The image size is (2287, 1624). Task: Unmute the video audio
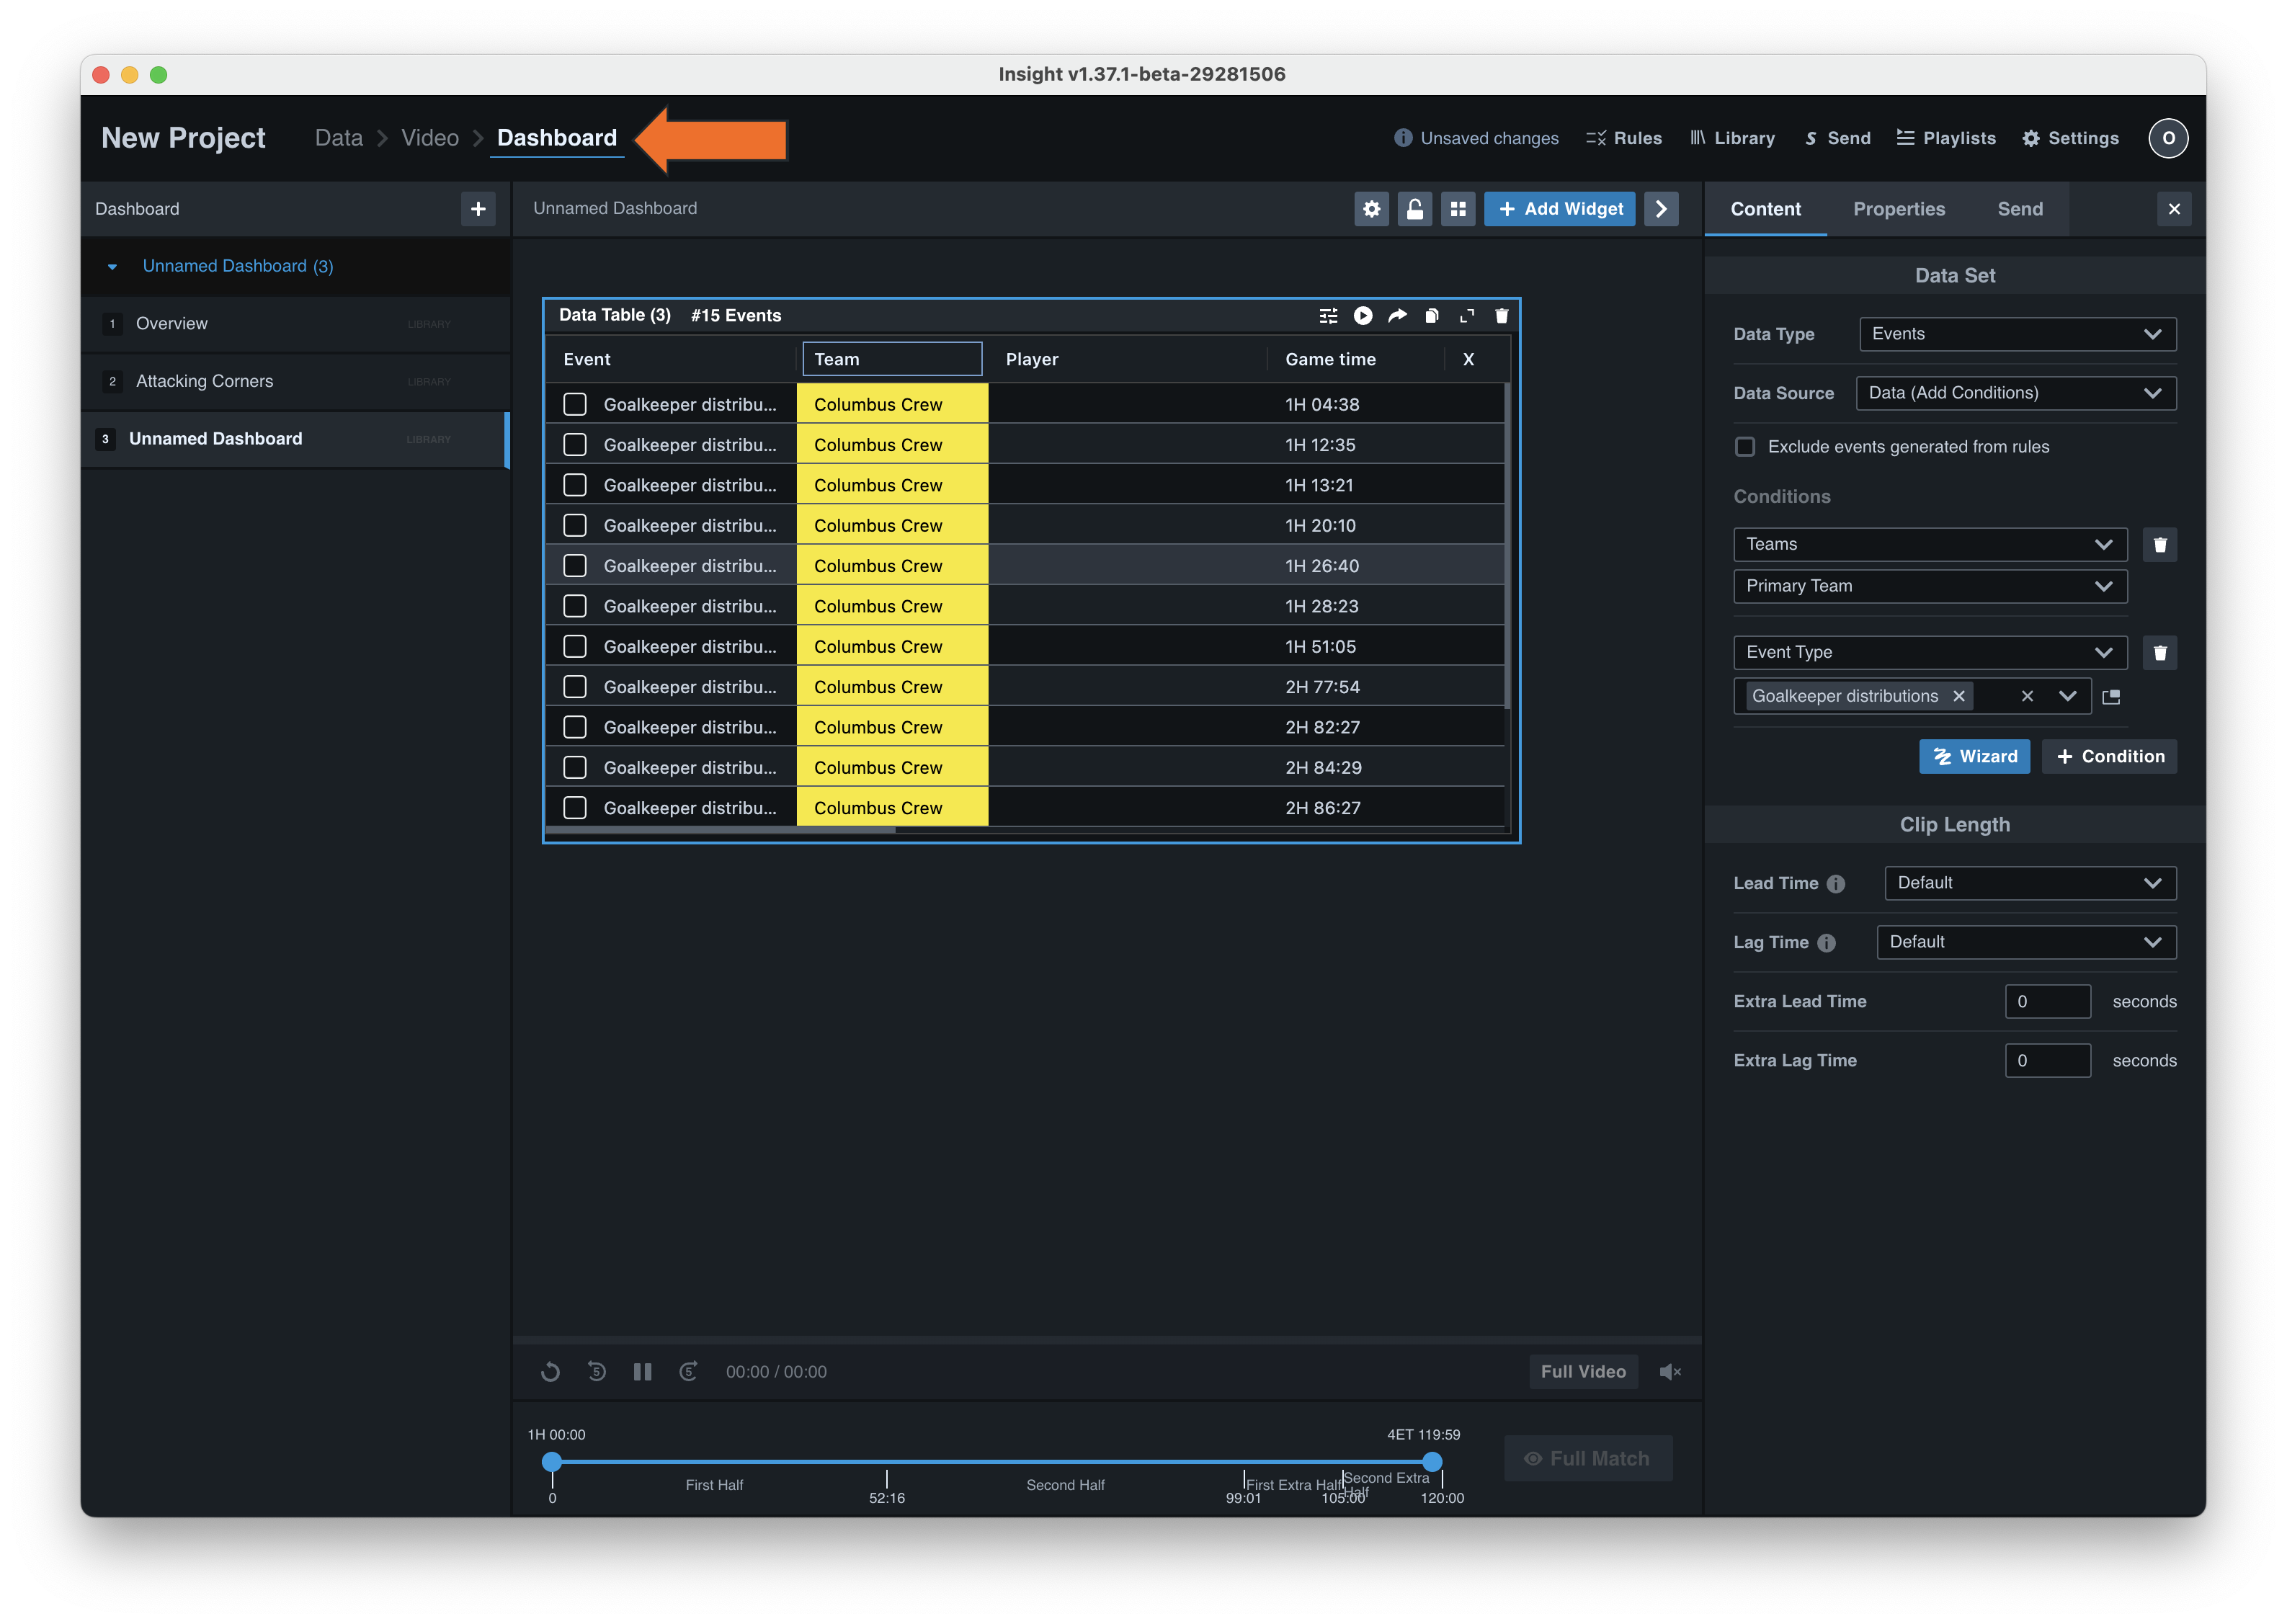[x=1670, y=1372]
